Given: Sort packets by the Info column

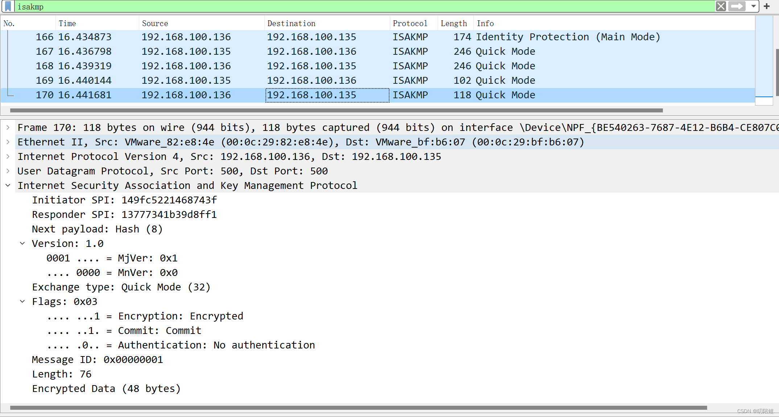Looking at the screenshot, I should [x=614, y=24].
